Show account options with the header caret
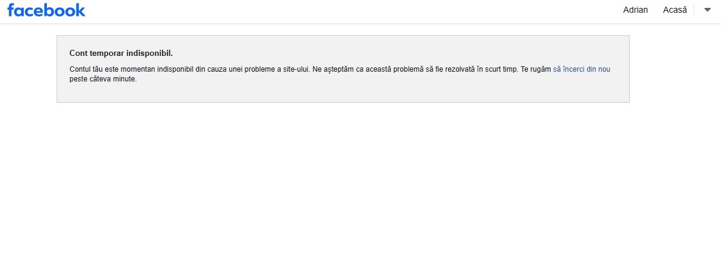This screenshot has width=721, height=265. (x=708, y=10)
